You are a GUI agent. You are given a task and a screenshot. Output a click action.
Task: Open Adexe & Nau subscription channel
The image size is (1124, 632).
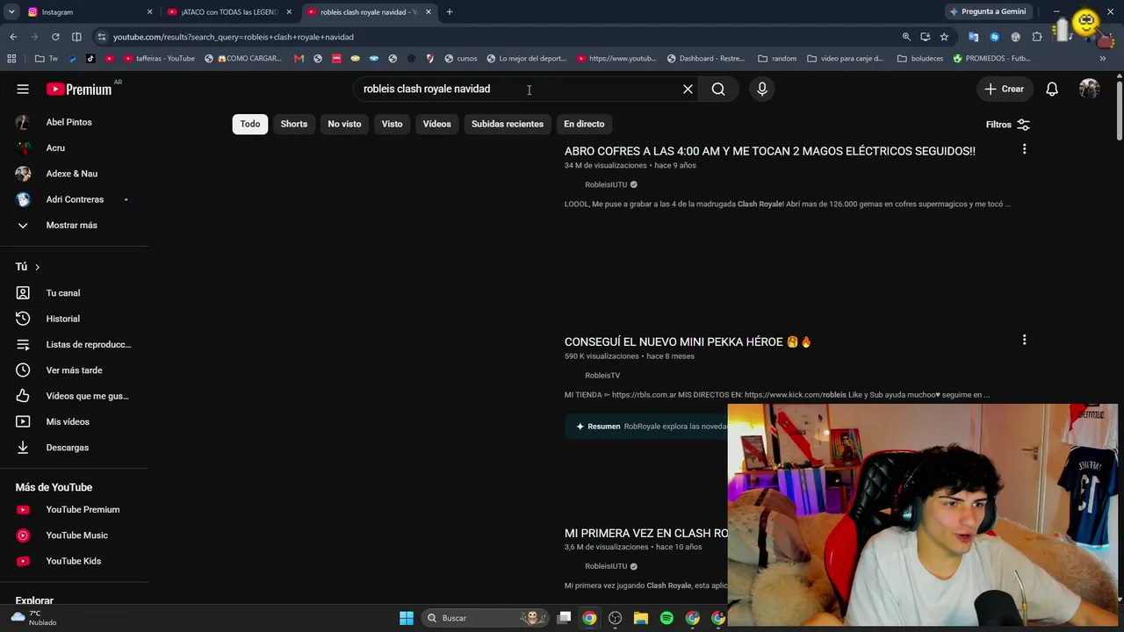[74, 174]
